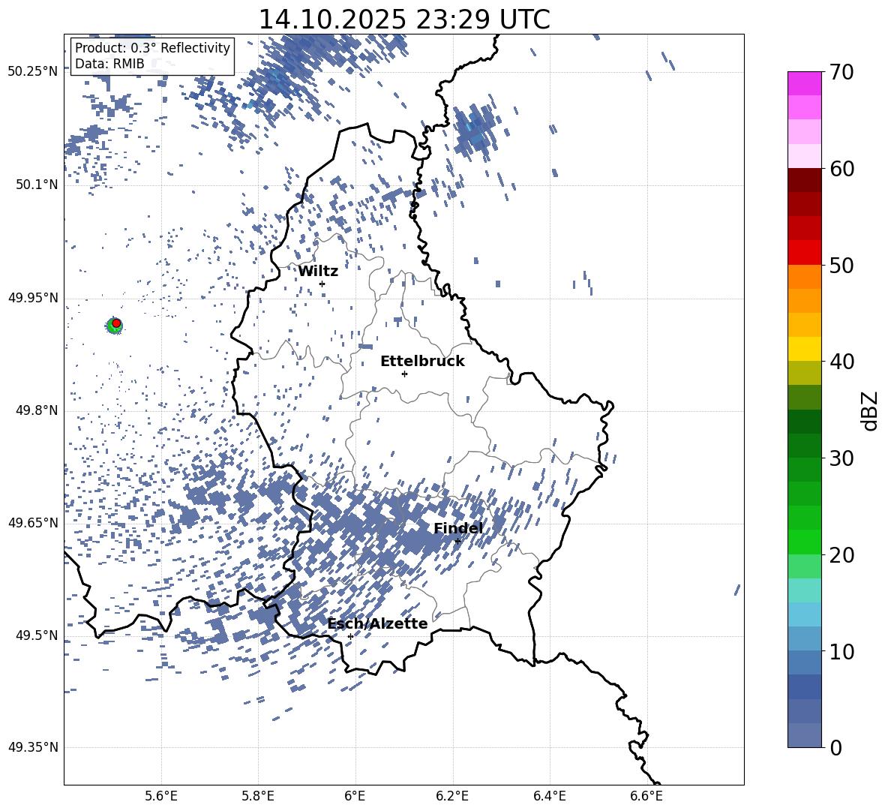Click the 49.65°N latitude label
This screenshot has width=888, height=811.
pyautogui.click(x=33, y=523)
